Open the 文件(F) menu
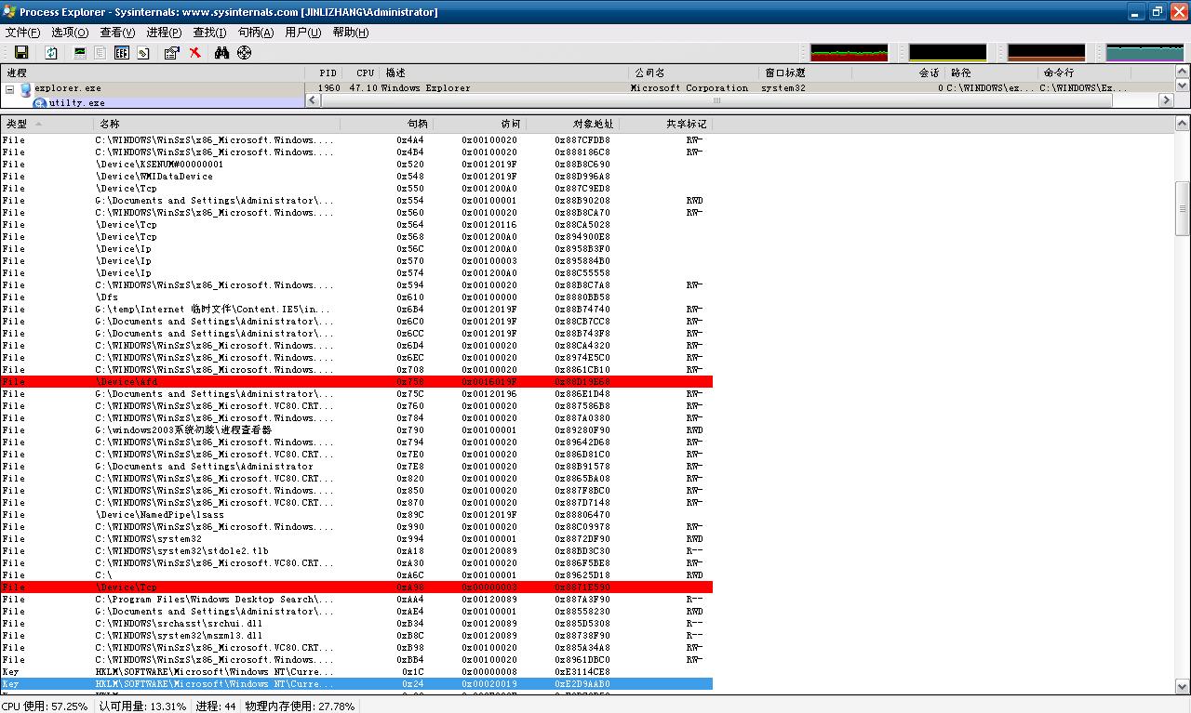 (22, 33)
